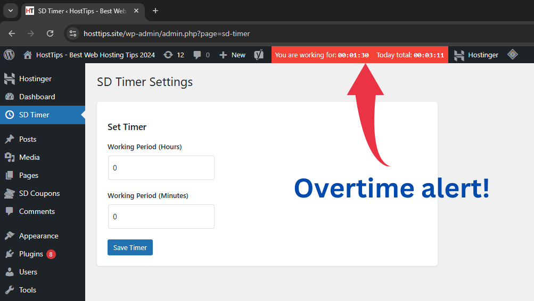This screenshot has width=534, height=301.
Task: Click Hostinger text link in admin bar
Action: [483, 55]
